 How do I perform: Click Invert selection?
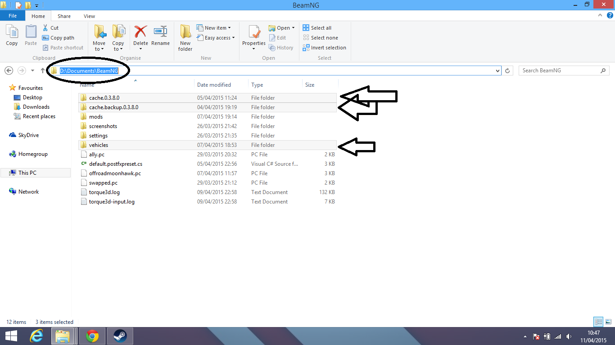(x=324, y=48)
